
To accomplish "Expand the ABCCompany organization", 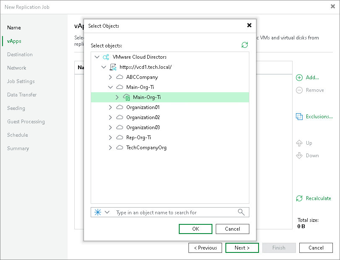I will pyautogui.click(x=110, y=77).
